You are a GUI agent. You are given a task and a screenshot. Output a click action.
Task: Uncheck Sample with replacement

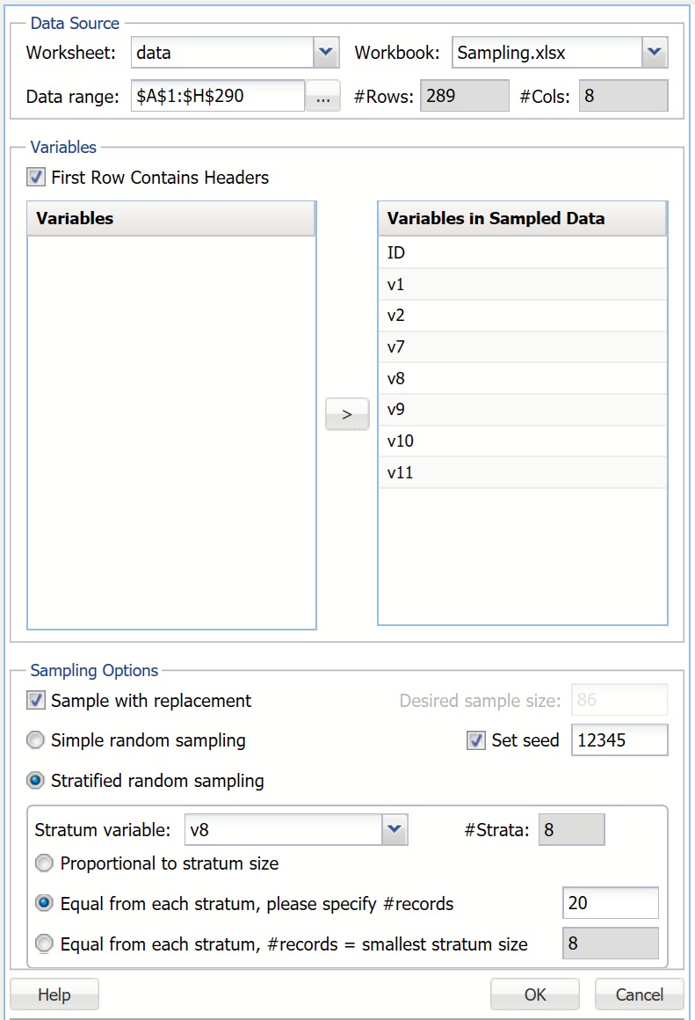point(36,701)
